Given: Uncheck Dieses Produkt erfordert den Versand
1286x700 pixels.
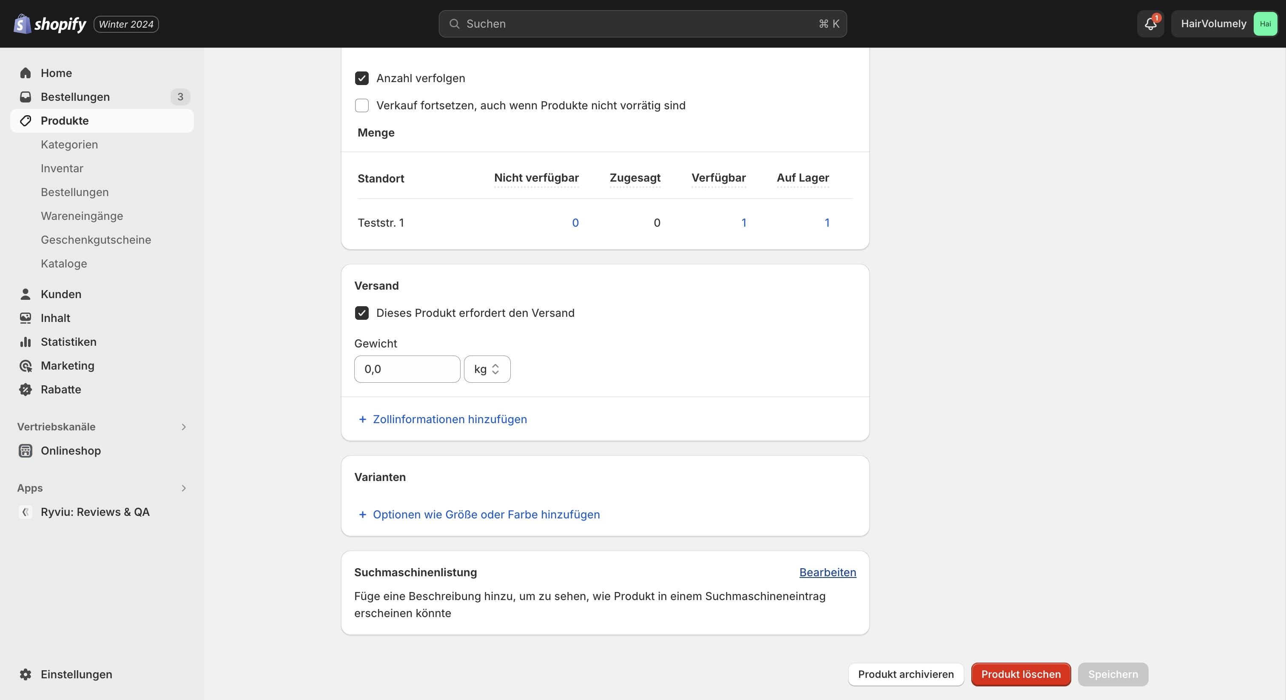Looking at the screenshot, I should click(362, 313).
